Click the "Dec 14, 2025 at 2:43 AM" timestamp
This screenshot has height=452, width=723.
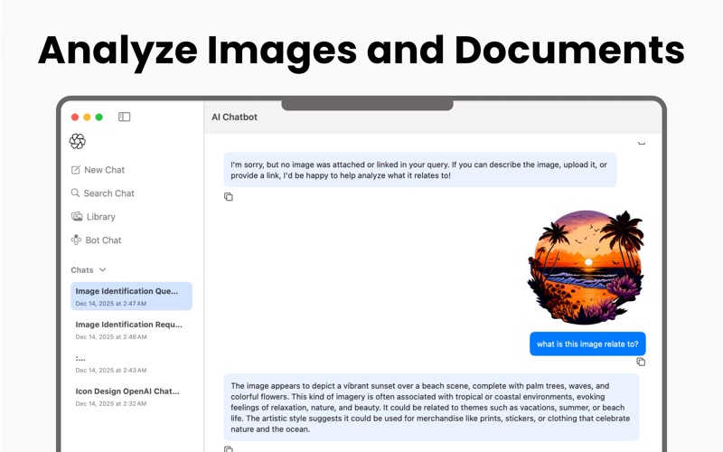(x=111, y=370)
